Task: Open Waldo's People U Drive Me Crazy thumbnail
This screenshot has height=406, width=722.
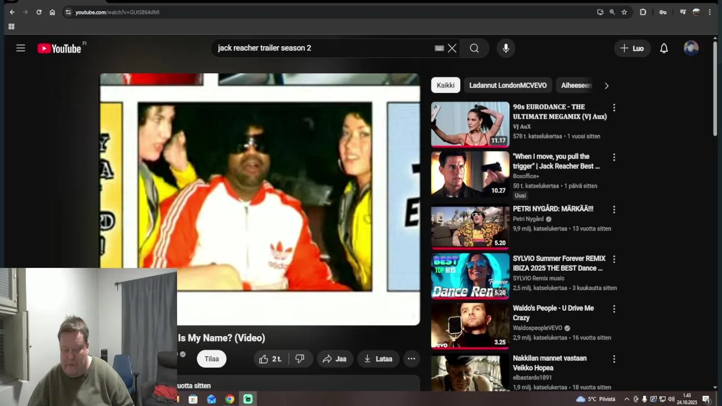Action: tap(470, 326)
